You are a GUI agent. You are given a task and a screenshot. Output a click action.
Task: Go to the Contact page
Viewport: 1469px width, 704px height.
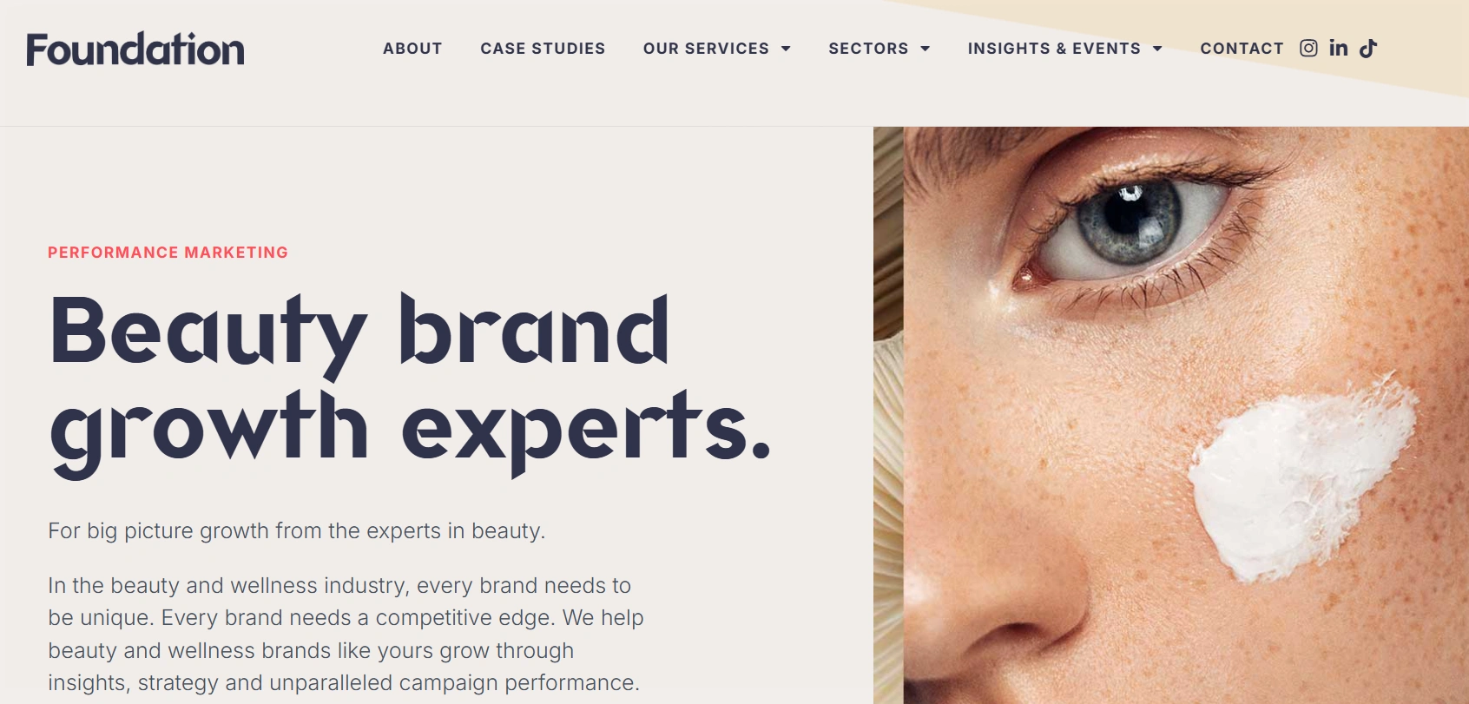point(1242,49)
